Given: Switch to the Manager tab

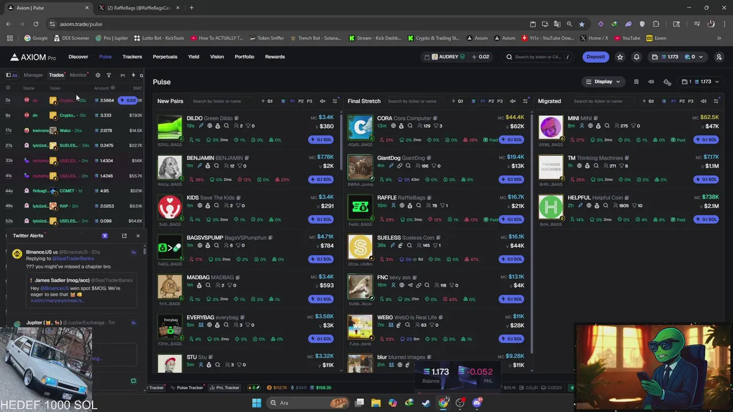Looking at the screenshot, I should click(x=33, y=75).
